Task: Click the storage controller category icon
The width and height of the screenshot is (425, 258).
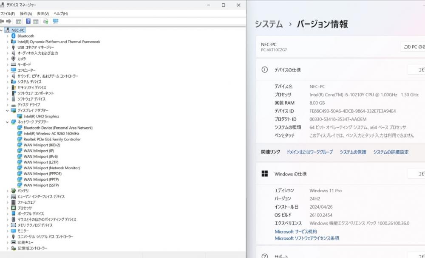Action: pos(14,248)
